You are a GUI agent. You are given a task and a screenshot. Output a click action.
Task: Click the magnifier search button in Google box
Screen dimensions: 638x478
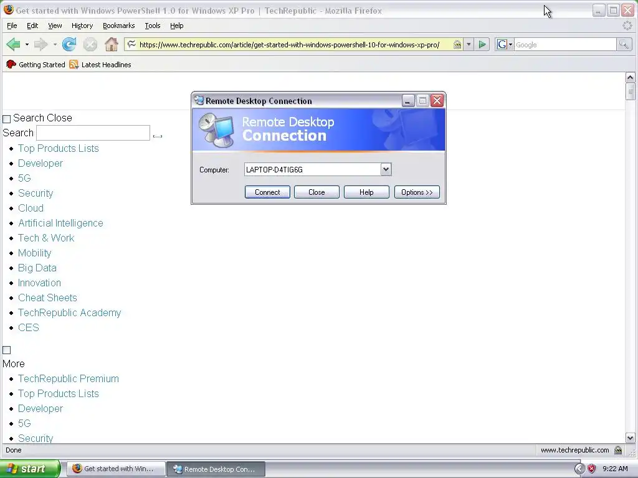tap(624, 44)
